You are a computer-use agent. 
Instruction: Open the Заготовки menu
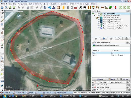[x=64, y=4]
